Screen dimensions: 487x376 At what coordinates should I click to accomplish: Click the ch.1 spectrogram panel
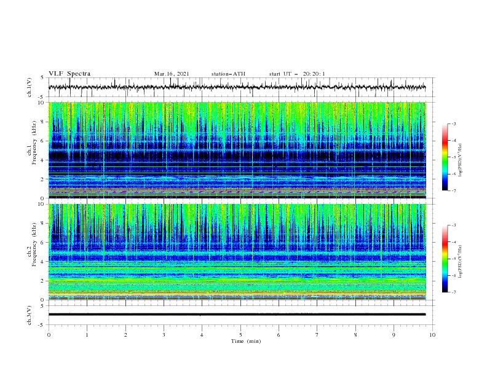pos(237,150)
